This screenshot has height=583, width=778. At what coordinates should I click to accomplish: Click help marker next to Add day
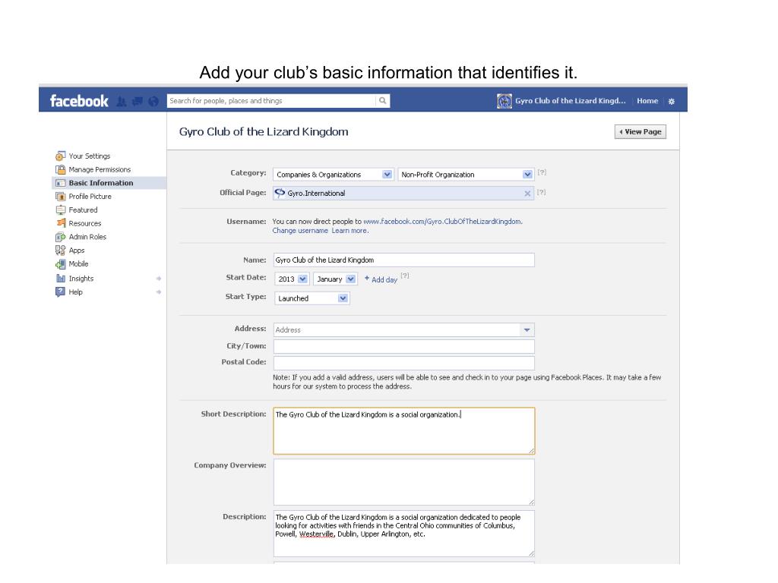[x=405, y=276]
